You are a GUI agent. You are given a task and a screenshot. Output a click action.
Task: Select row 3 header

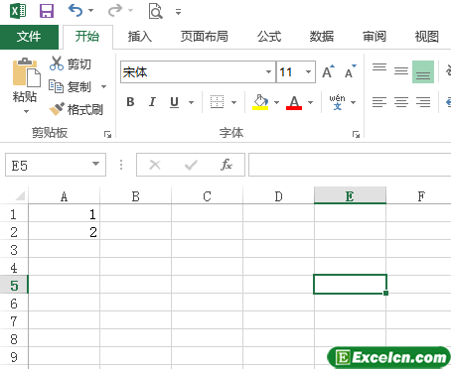coord(14,250)
